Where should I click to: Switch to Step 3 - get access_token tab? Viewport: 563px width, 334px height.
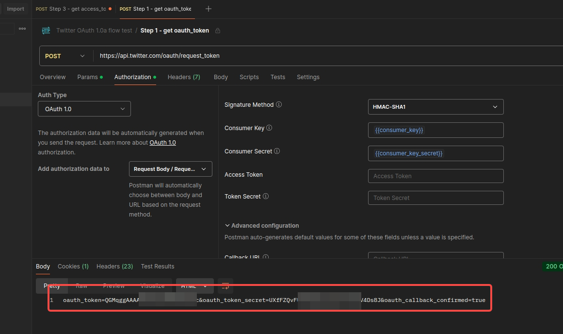[x=73, y=9]
